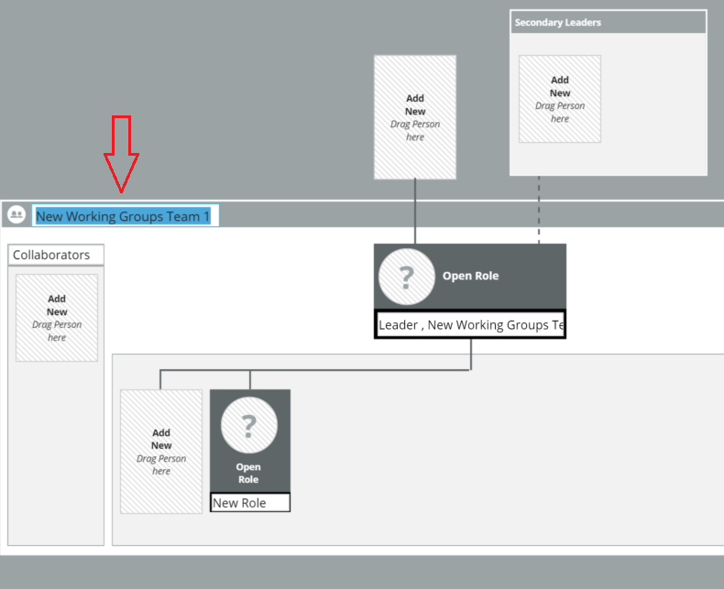Click the question mark avatar on leader card
The height and width of the screenshot is (589, 724).
click(406, 277)
